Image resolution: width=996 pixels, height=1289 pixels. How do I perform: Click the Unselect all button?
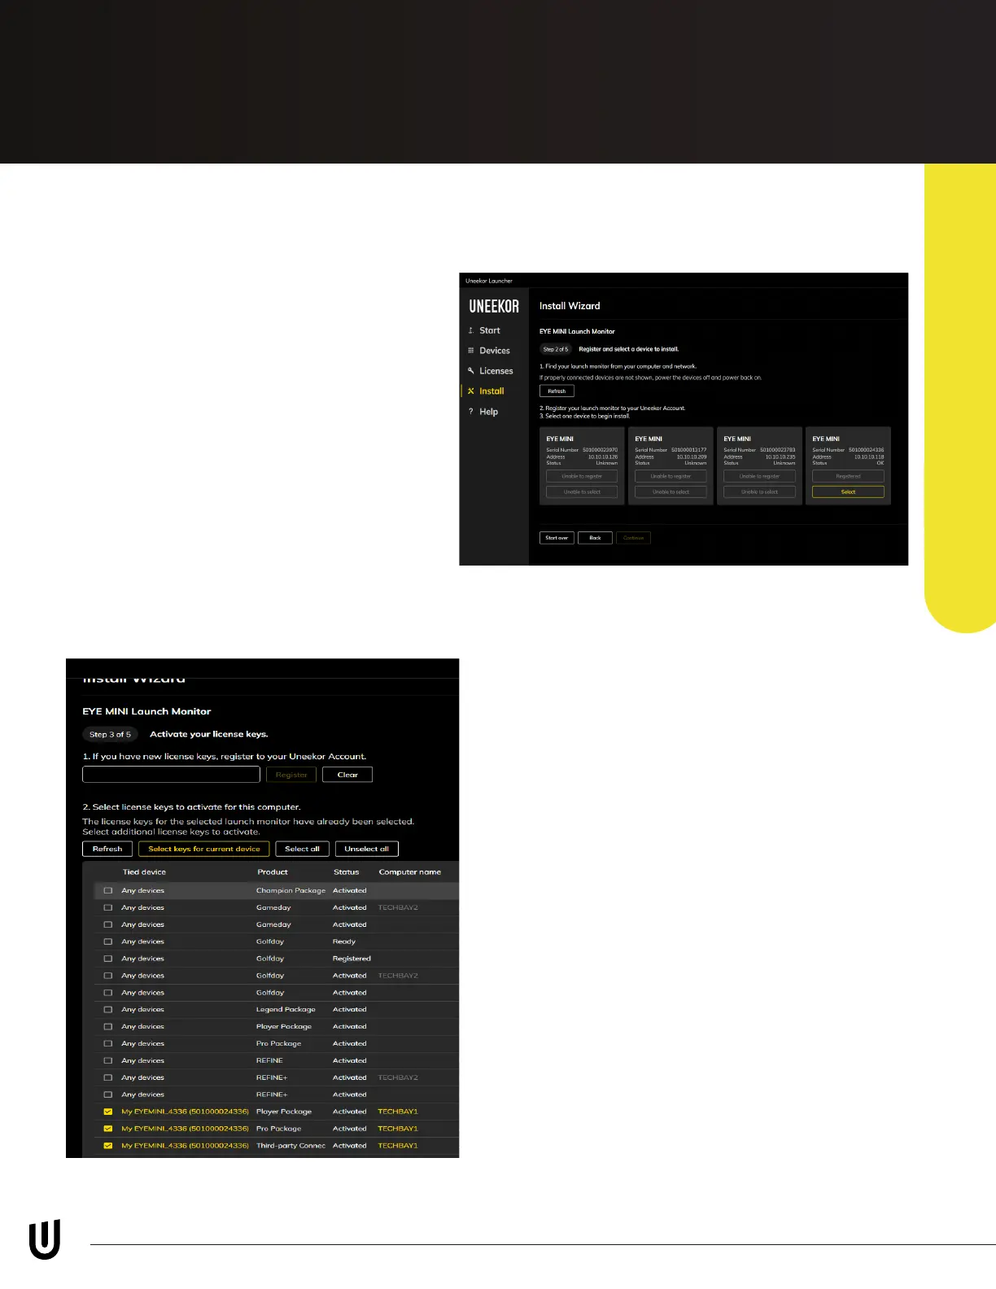point(366,849)
